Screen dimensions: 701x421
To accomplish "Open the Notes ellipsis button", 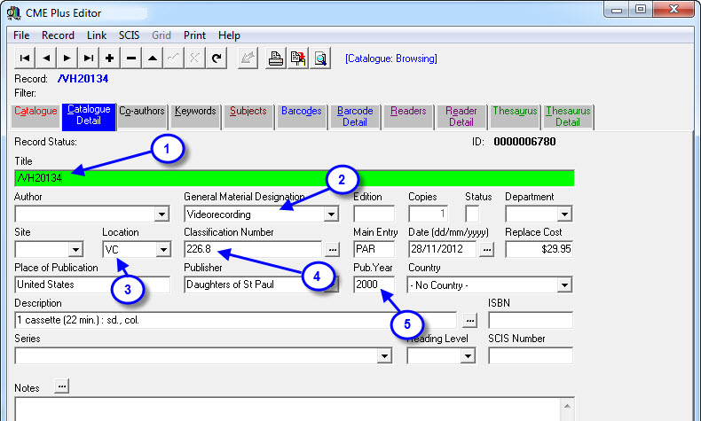I will coord(61,386).
